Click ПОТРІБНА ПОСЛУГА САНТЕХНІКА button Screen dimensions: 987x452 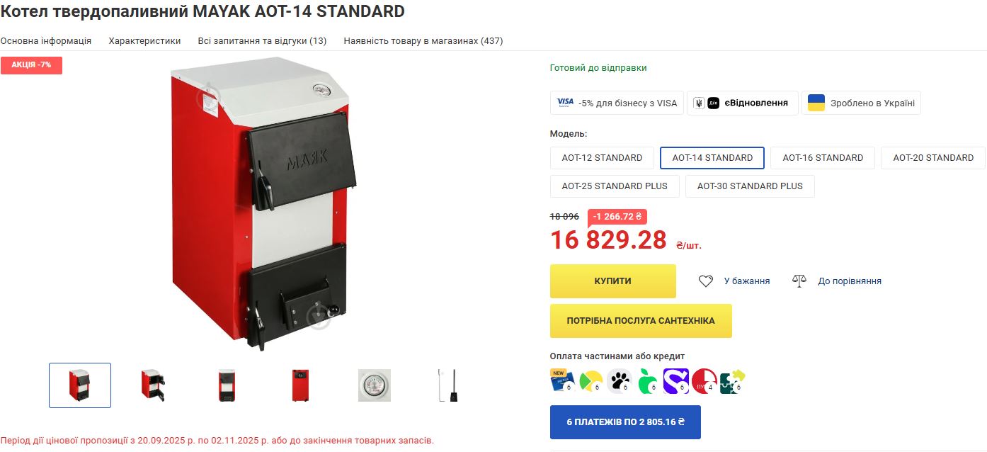[x=641, y=321]
